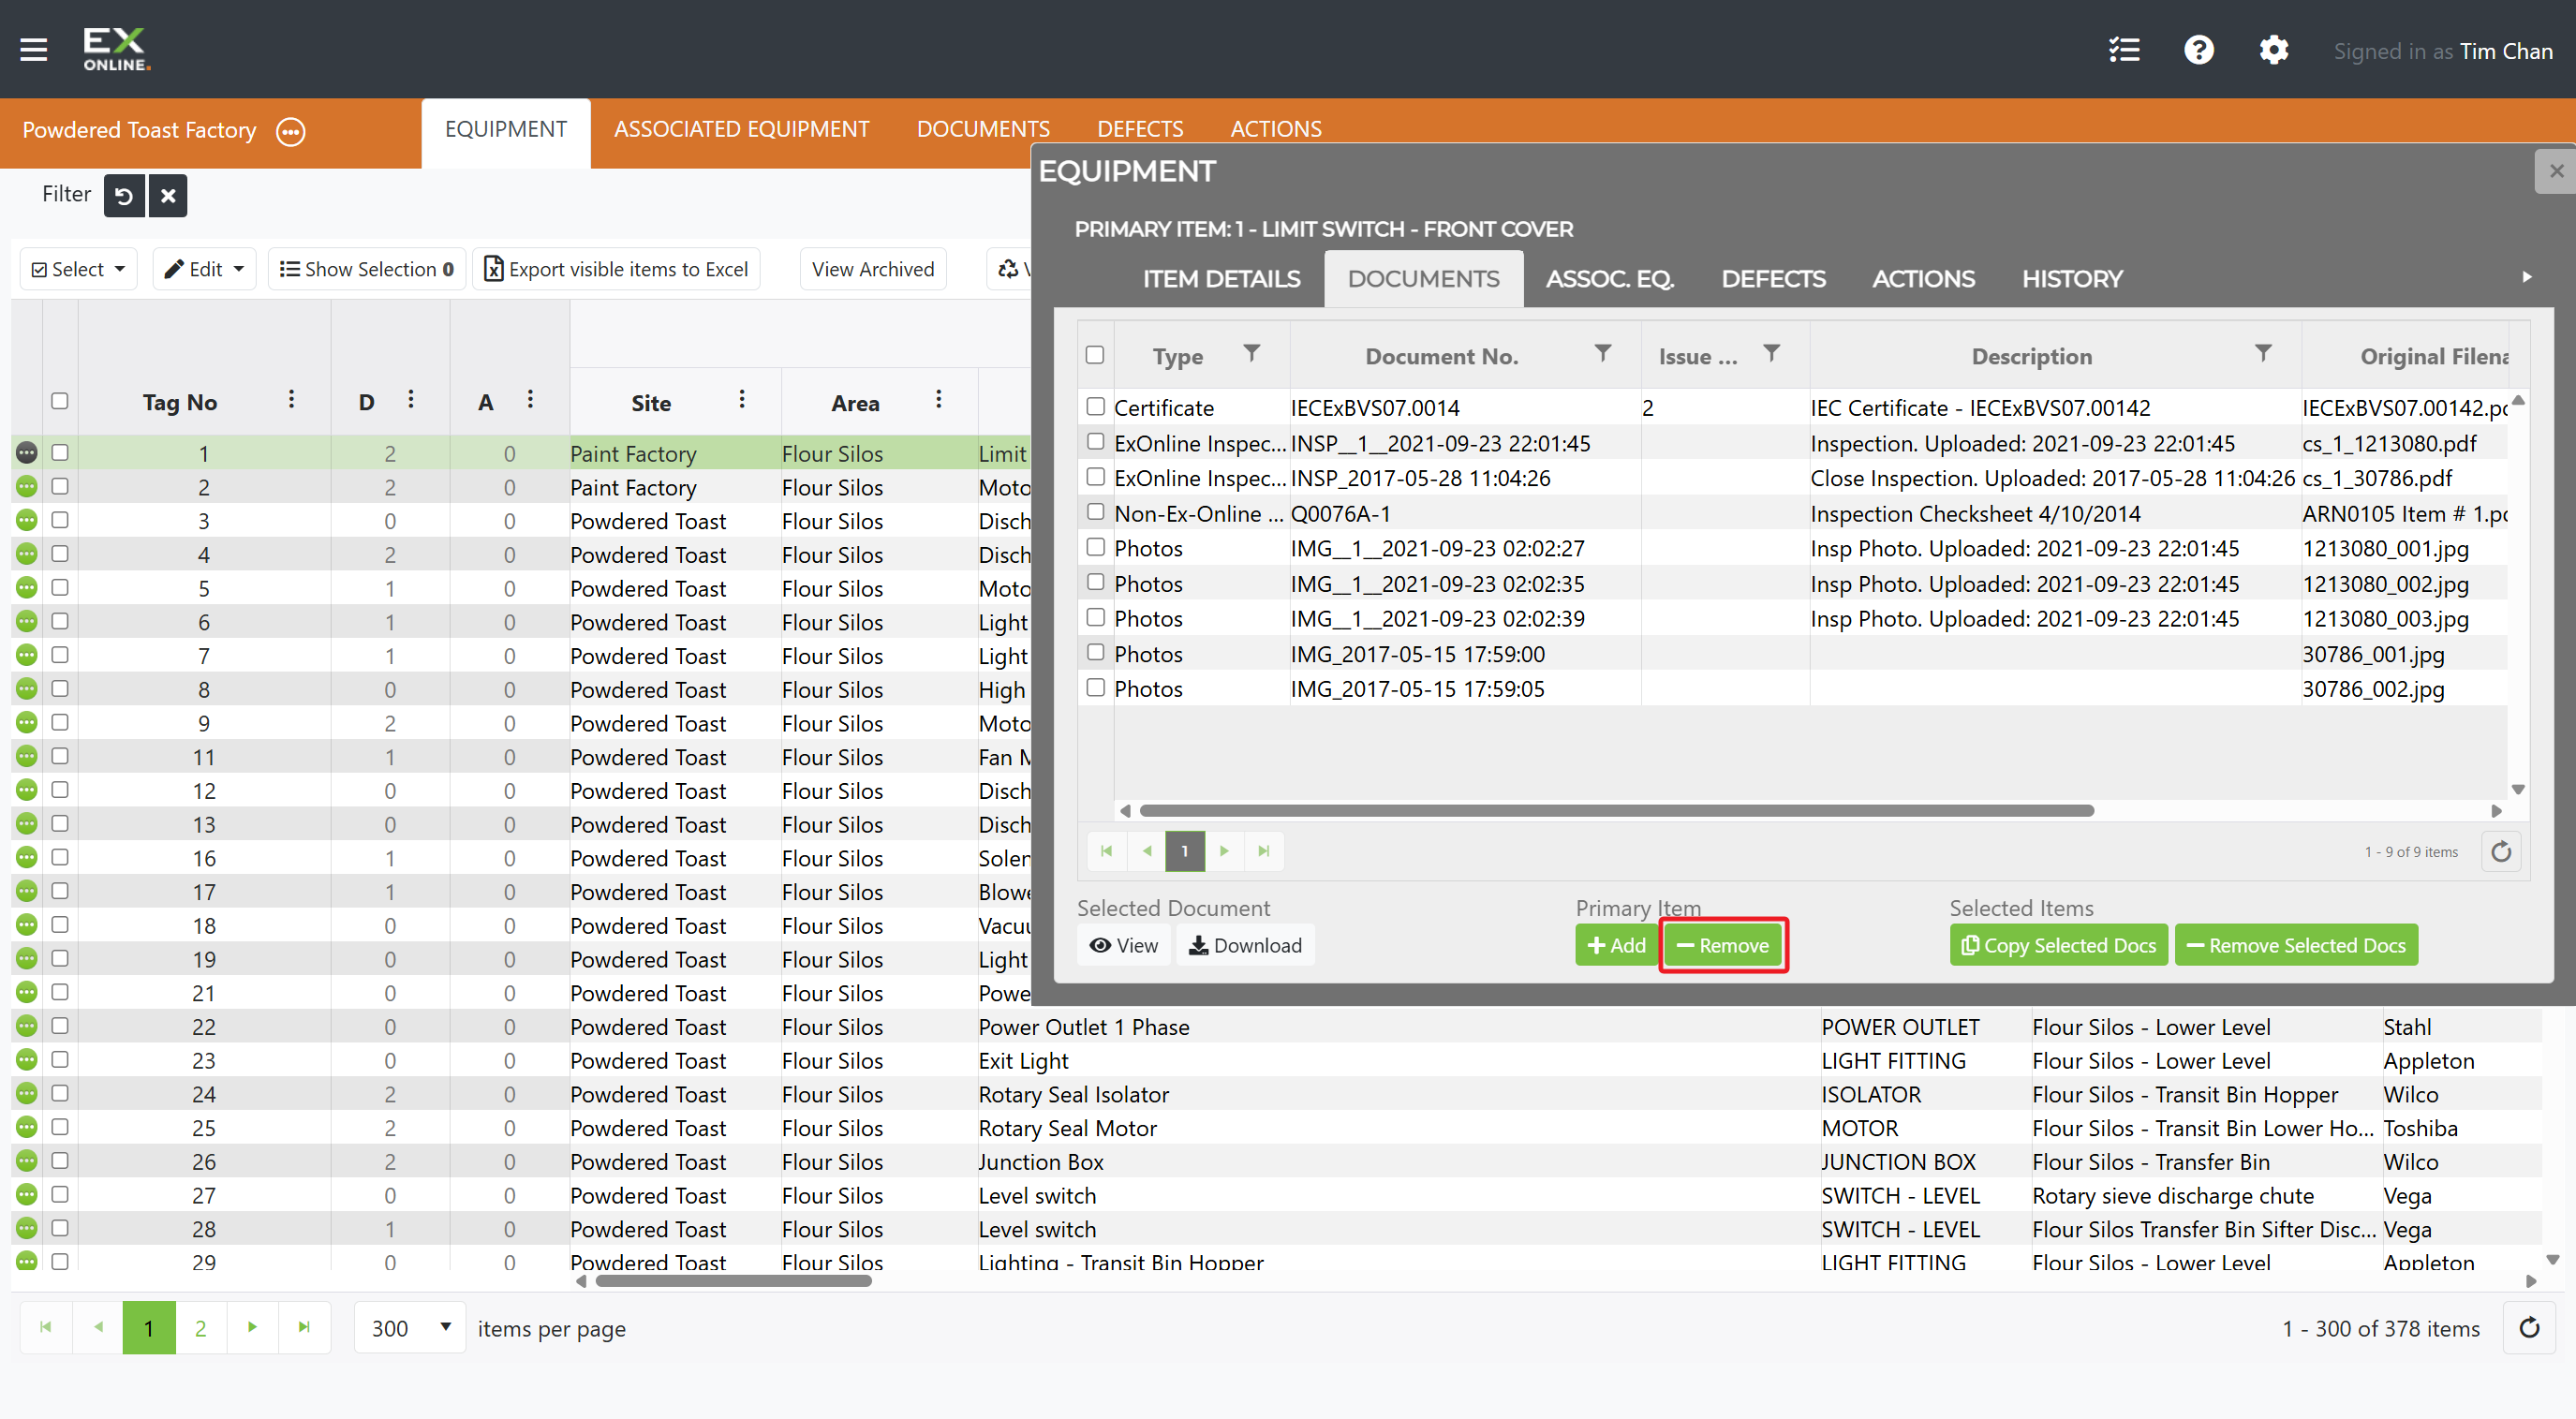Viewport: 2576px width, 1419px height.
Task: Open Area column options menu
Action: (938, 400)
